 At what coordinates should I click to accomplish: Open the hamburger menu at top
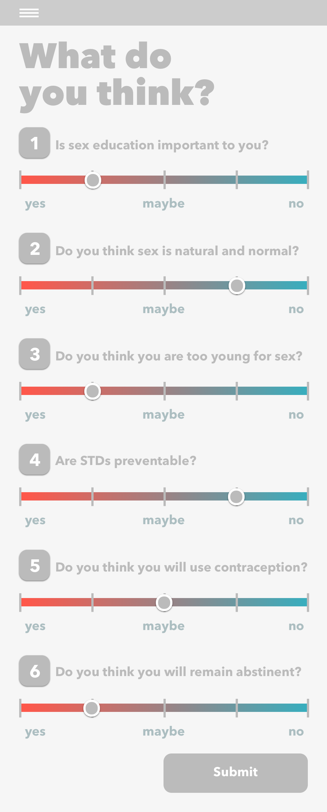[29, 13]
